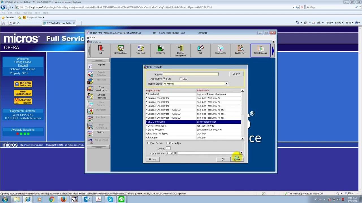
Task: Open the Reservations module
Action: (x=120, y=50)
